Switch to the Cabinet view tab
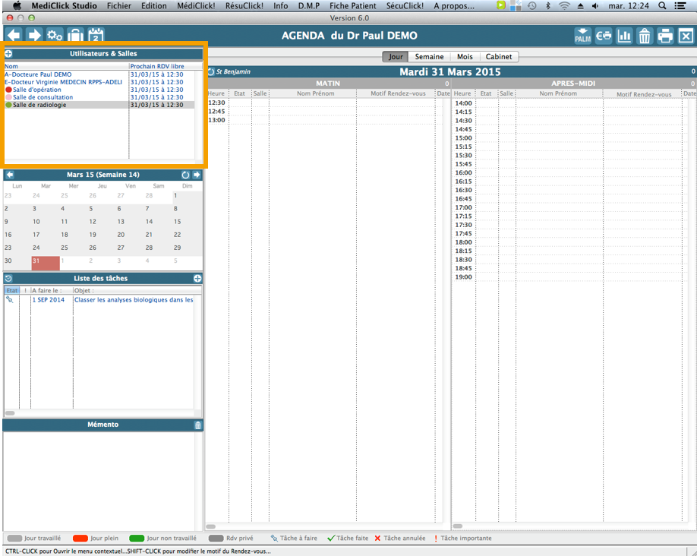This screenshot has height=556, width=697. [x=499, y=56]
